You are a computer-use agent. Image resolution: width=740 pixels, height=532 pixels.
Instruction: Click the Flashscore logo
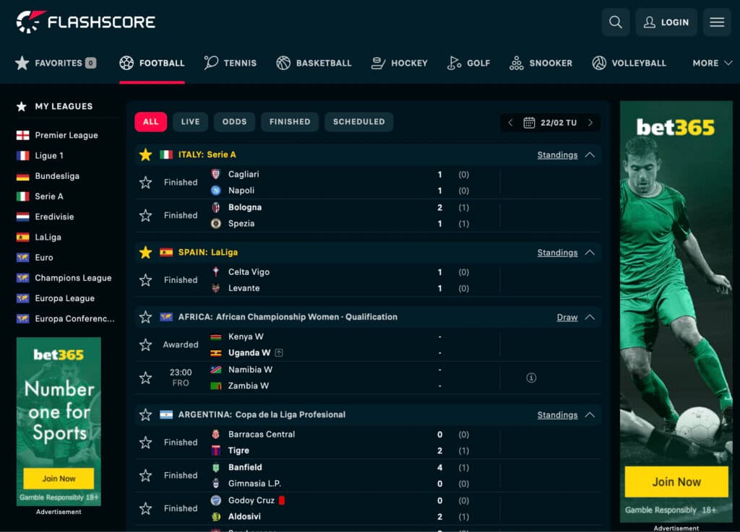[x=85, y=22]
